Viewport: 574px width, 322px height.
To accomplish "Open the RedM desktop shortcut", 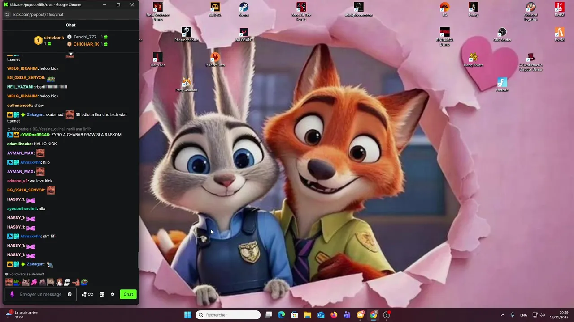I will (559, 9).
